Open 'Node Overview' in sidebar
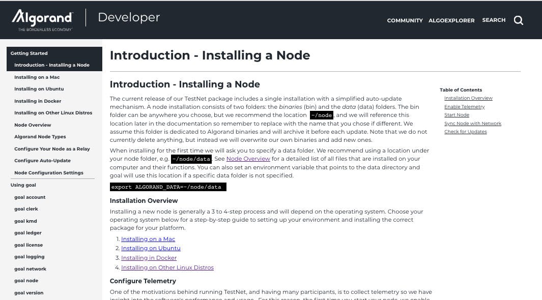The image size is (542, 300). coord(33,125)
